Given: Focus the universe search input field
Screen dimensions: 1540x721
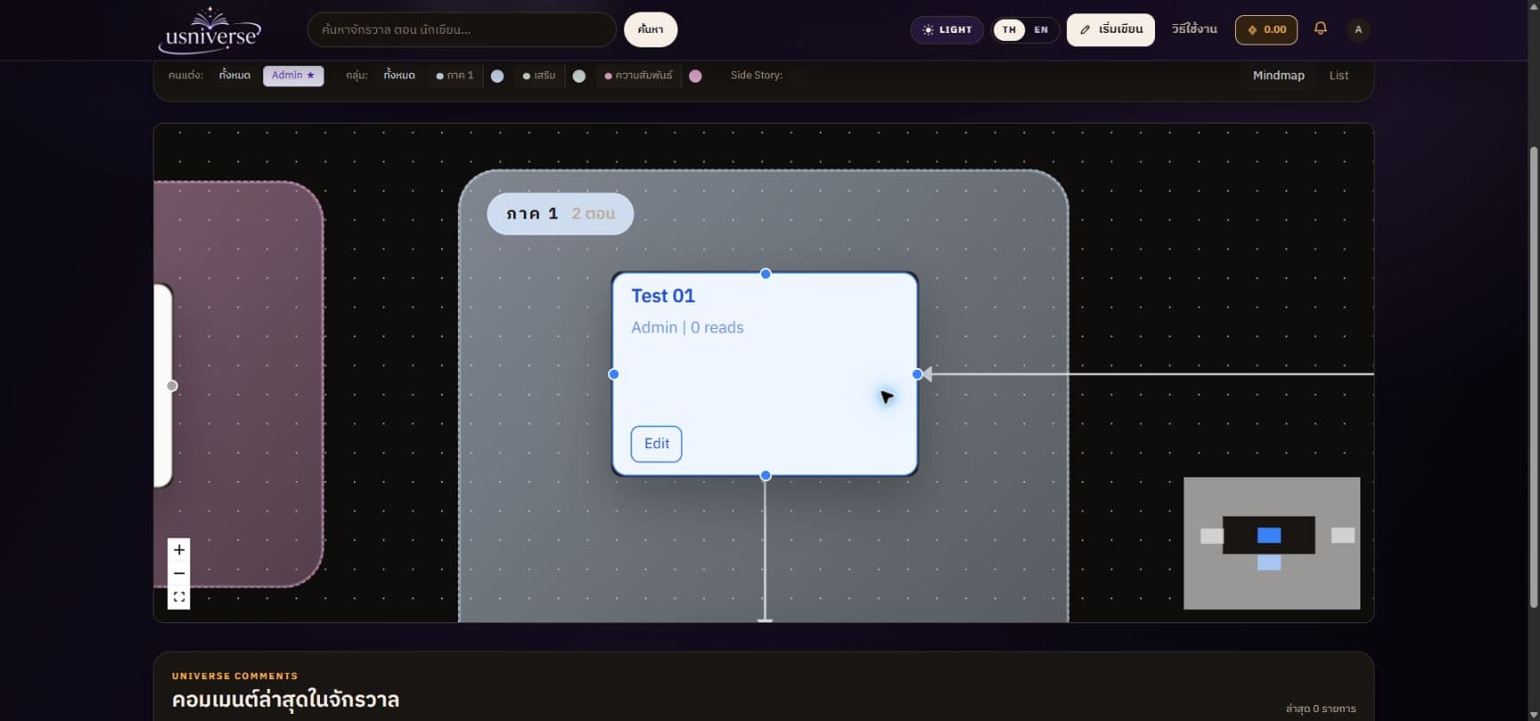Looking at the screenshot, I should (x=461, y=29).
